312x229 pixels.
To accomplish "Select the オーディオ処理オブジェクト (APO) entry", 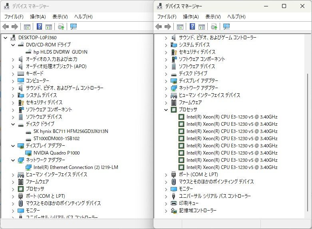I will pos(56,66).
